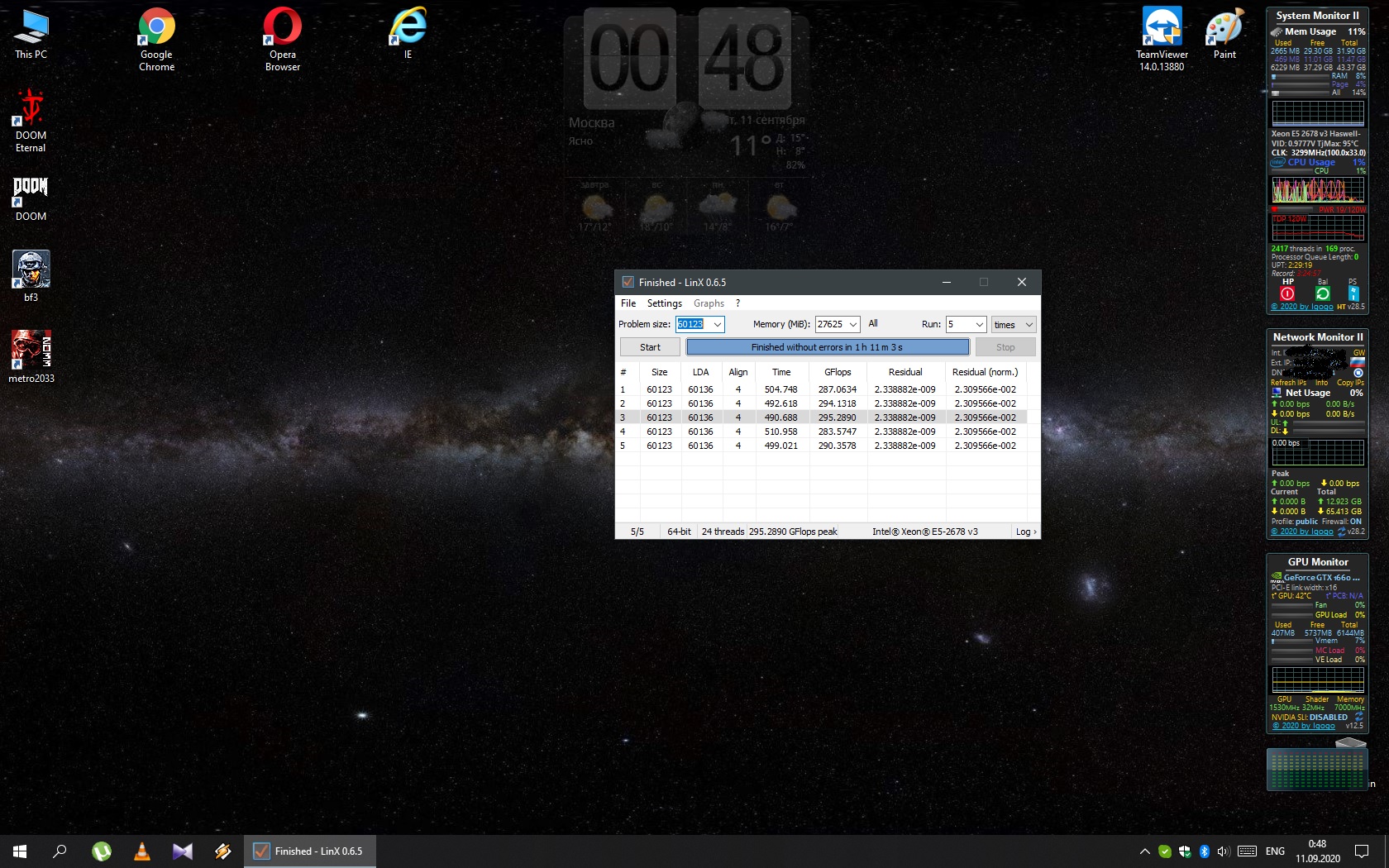Open the Settings menu in LinX
Viewport: 1389px width, 868px height.
[665, 303]
